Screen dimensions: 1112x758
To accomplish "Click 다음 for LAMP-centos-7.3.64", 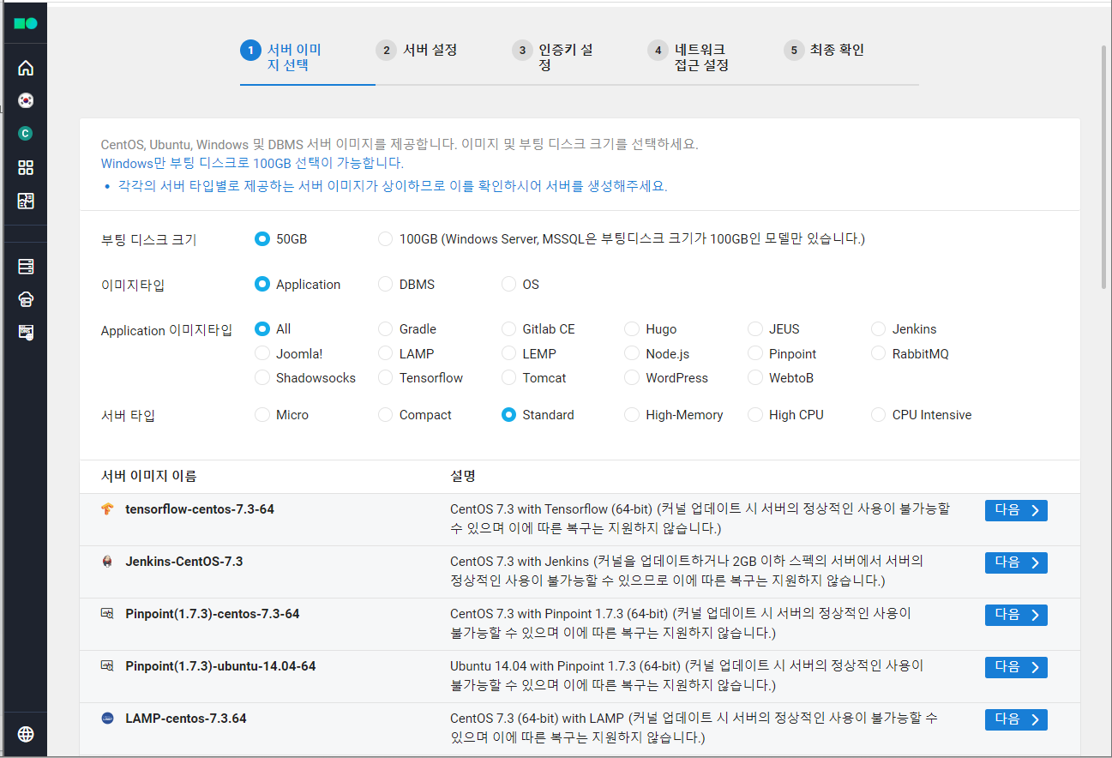I will click(x=1016, y=719).
